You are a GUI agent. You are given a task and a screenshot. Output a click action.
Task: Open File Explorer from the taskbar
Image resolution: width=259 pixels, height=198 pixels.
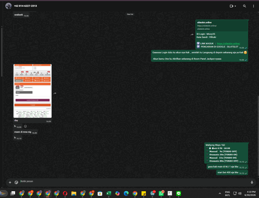[74, 193]
